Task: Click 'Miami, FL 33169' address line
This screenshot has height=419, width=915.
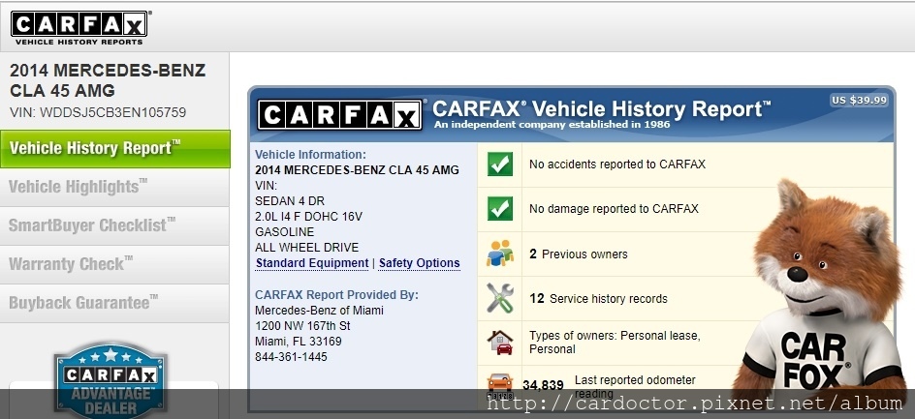Action: click(x=299, y=342)
